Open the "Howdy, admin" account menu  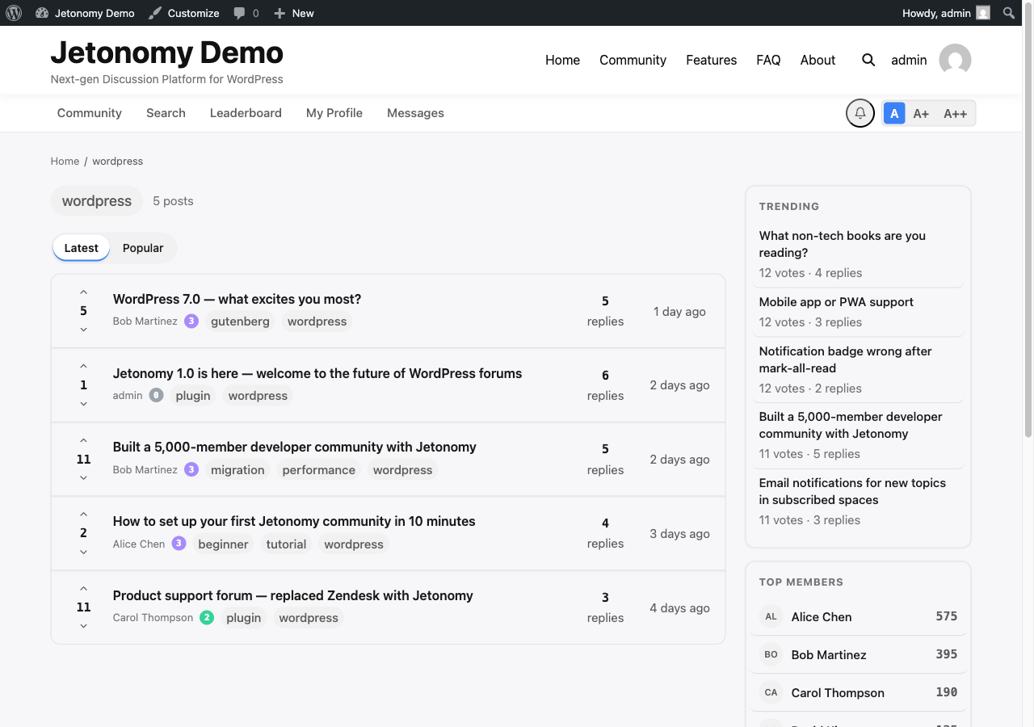coord(935,12)
